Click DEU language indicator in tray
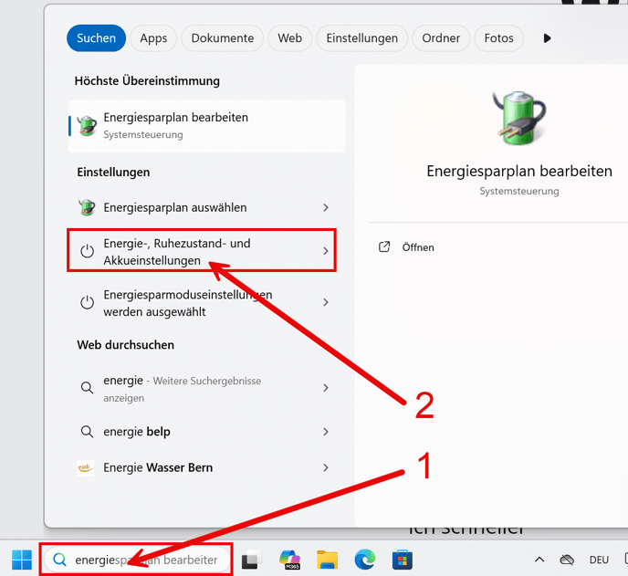Image resolution: width=628 pixels, height=576 pixels. click(599, 560)
